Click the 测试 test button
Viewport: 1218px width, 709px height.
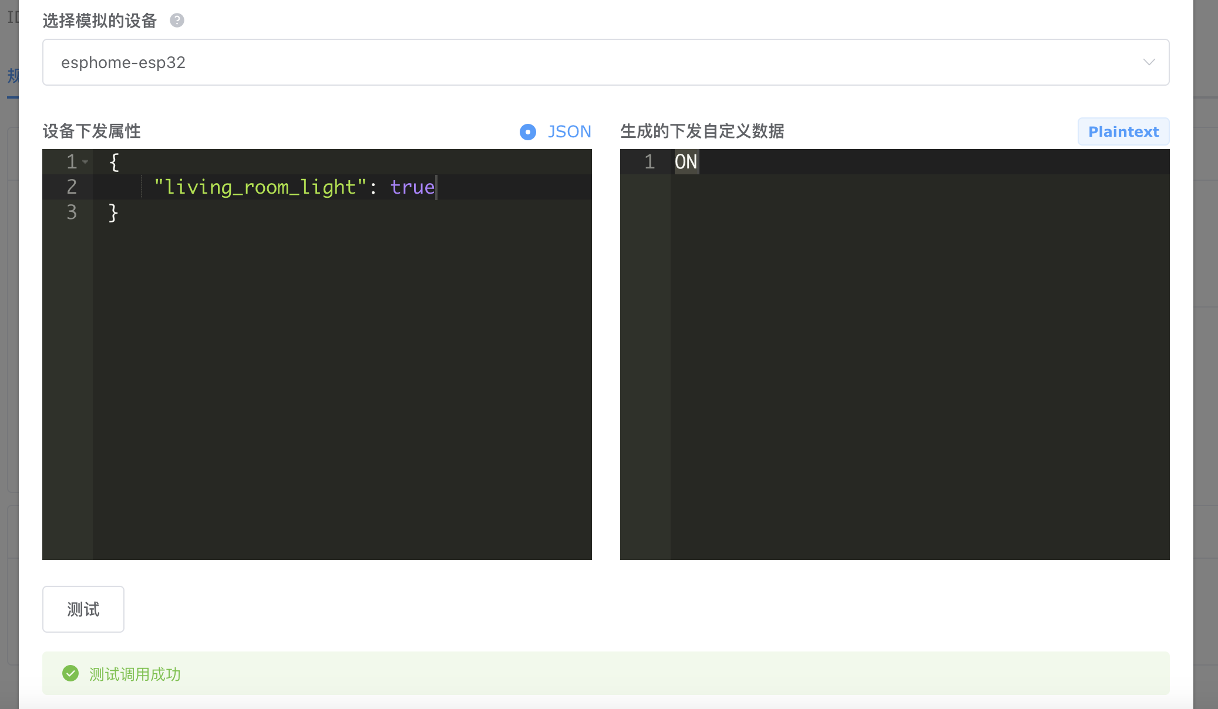coord(83,609)
